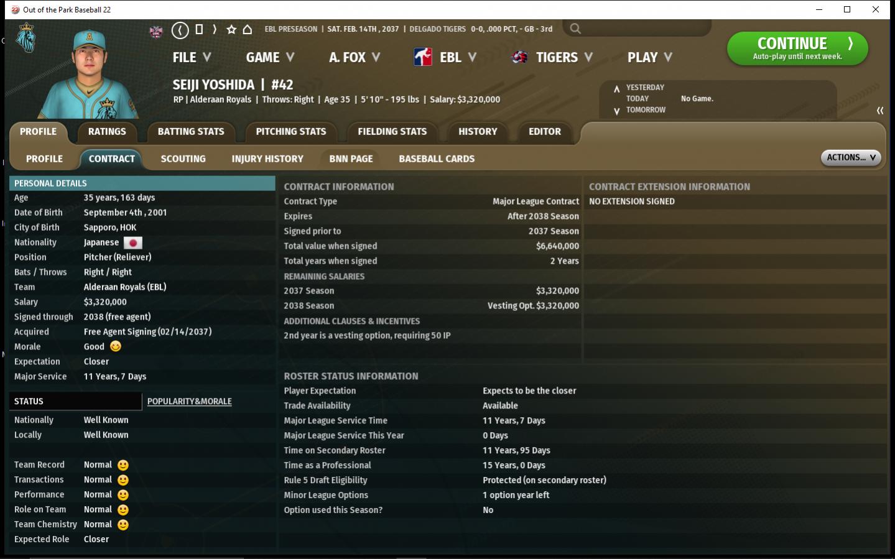Click the 'Expects to be the closer' value
The width and height of the screenshot is (895, 559).
[529, 390]
